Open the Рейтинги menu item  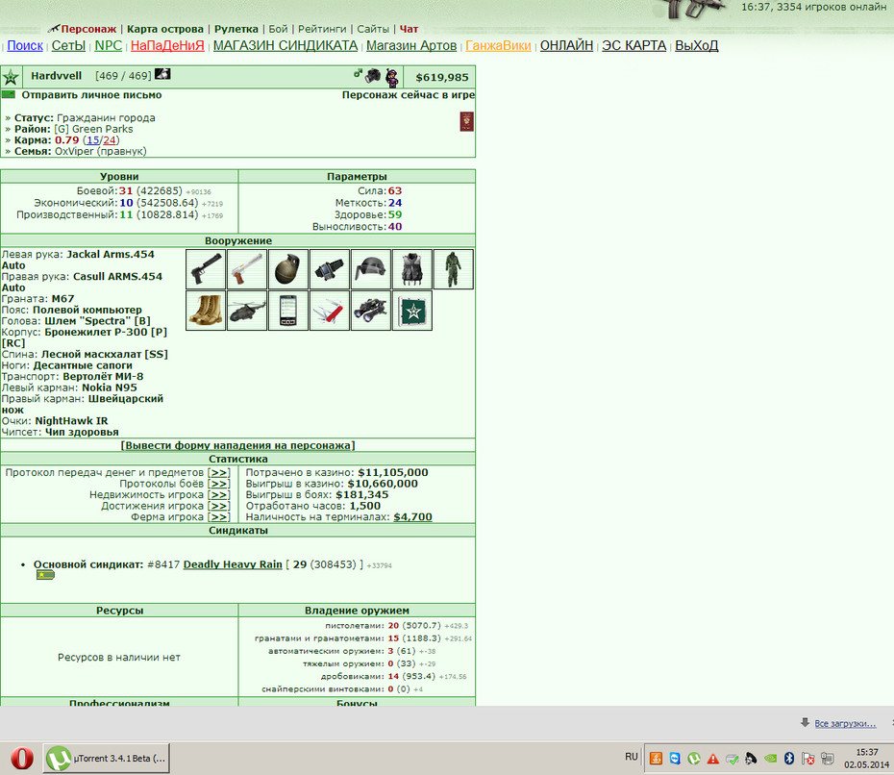[x=322, y=29]
